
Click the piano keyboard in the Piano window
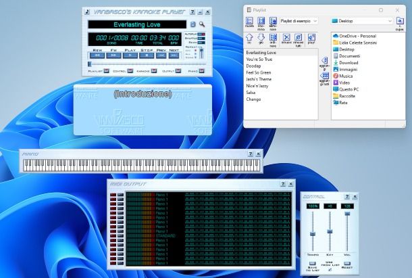[x=141, y=166]
